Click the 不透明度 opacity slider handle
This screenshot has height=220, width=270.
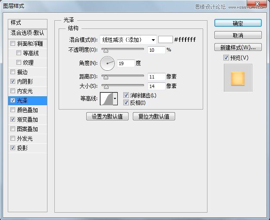106,50
